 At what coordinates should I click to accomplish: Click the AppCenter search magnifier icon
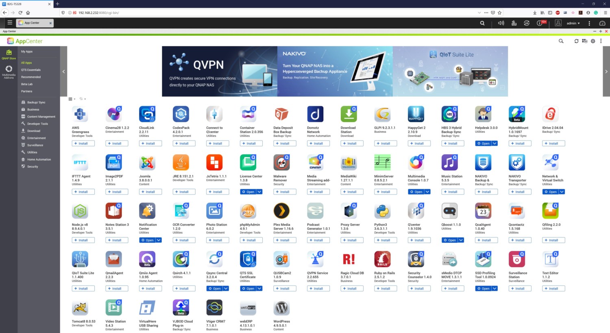[561, 41]
